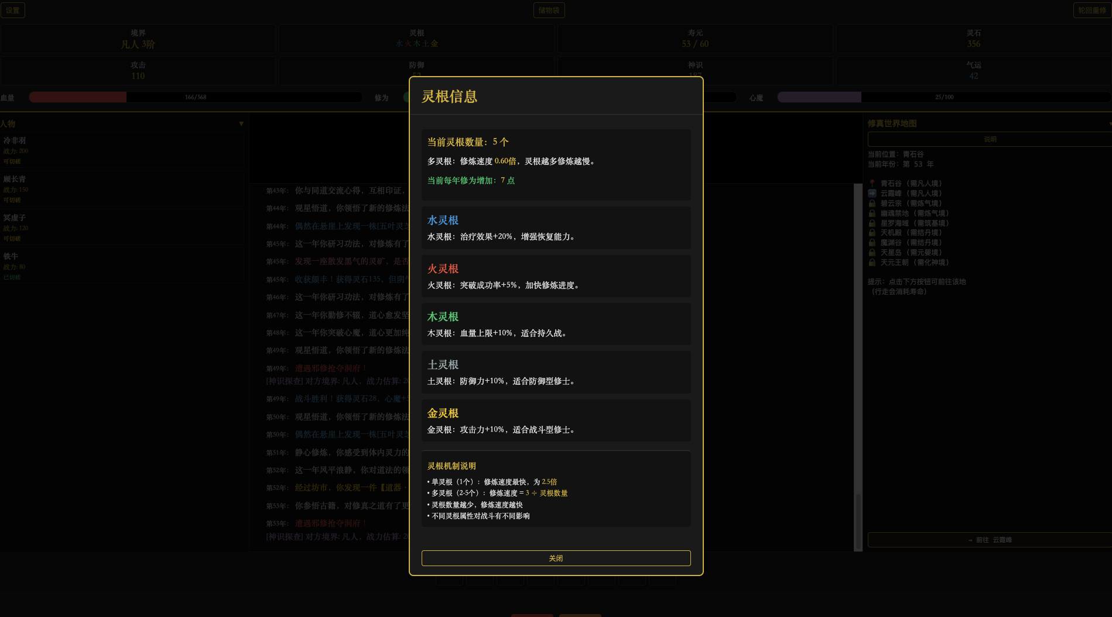This screenshot has height=617, width=1112.
Task: Collapse the 人物 panel using its arrow
Action: pos(241,123)
